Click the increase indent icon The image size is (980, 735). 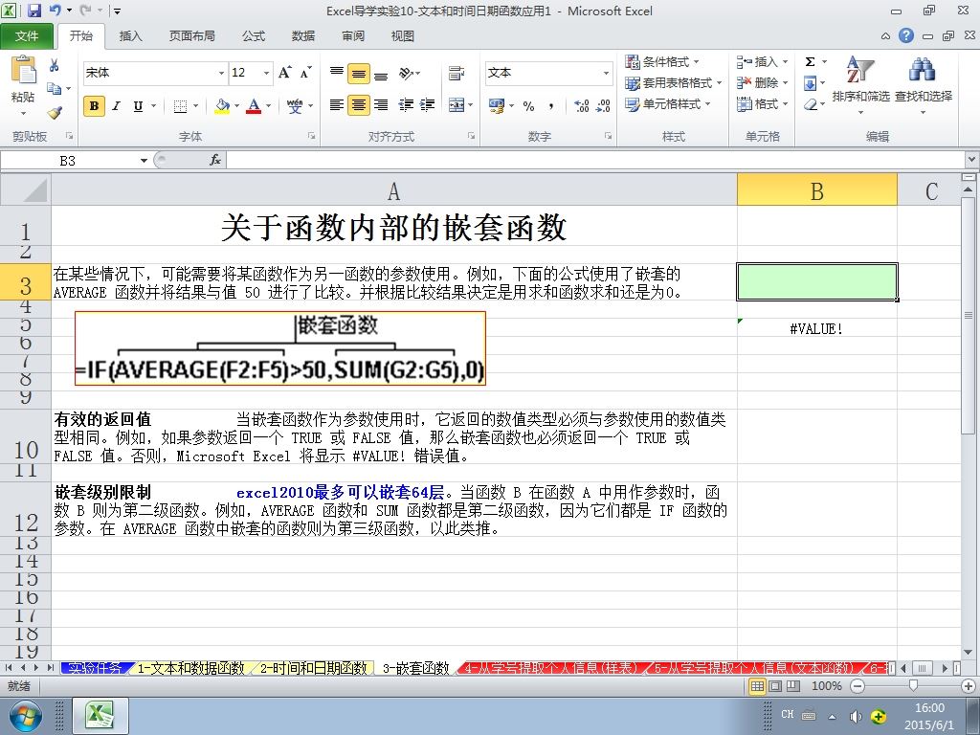coord(428,105)
